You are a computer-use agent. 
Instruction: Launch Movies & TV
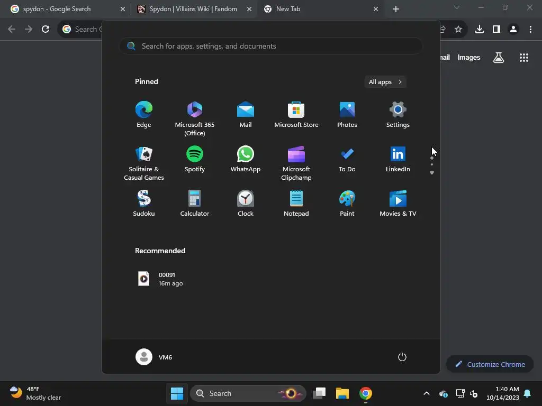[x=398, y=204]
